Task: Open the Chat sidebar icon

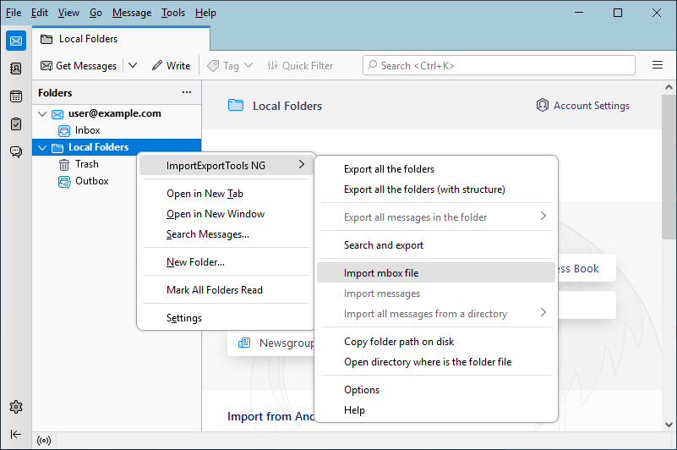Action: [16, 151]
